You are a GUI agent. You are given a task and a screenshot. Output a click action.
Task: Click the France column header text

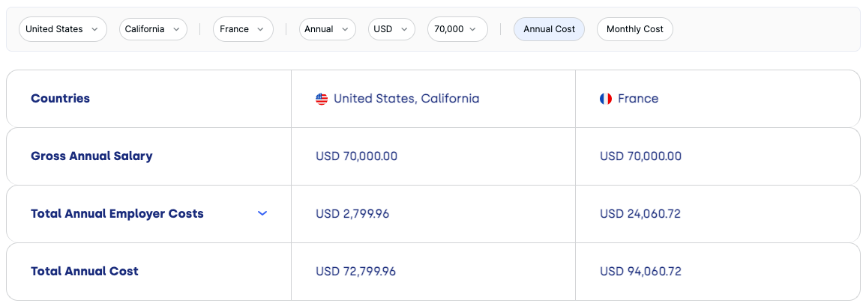[x=638, y=99]
